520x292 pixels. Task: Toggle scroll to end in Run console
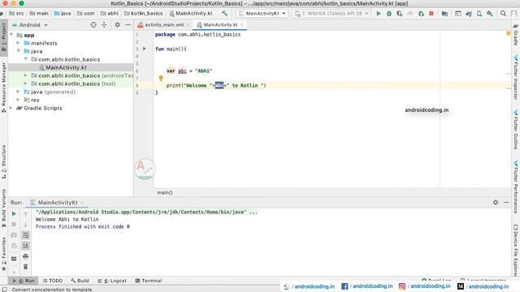pos(25,246)
